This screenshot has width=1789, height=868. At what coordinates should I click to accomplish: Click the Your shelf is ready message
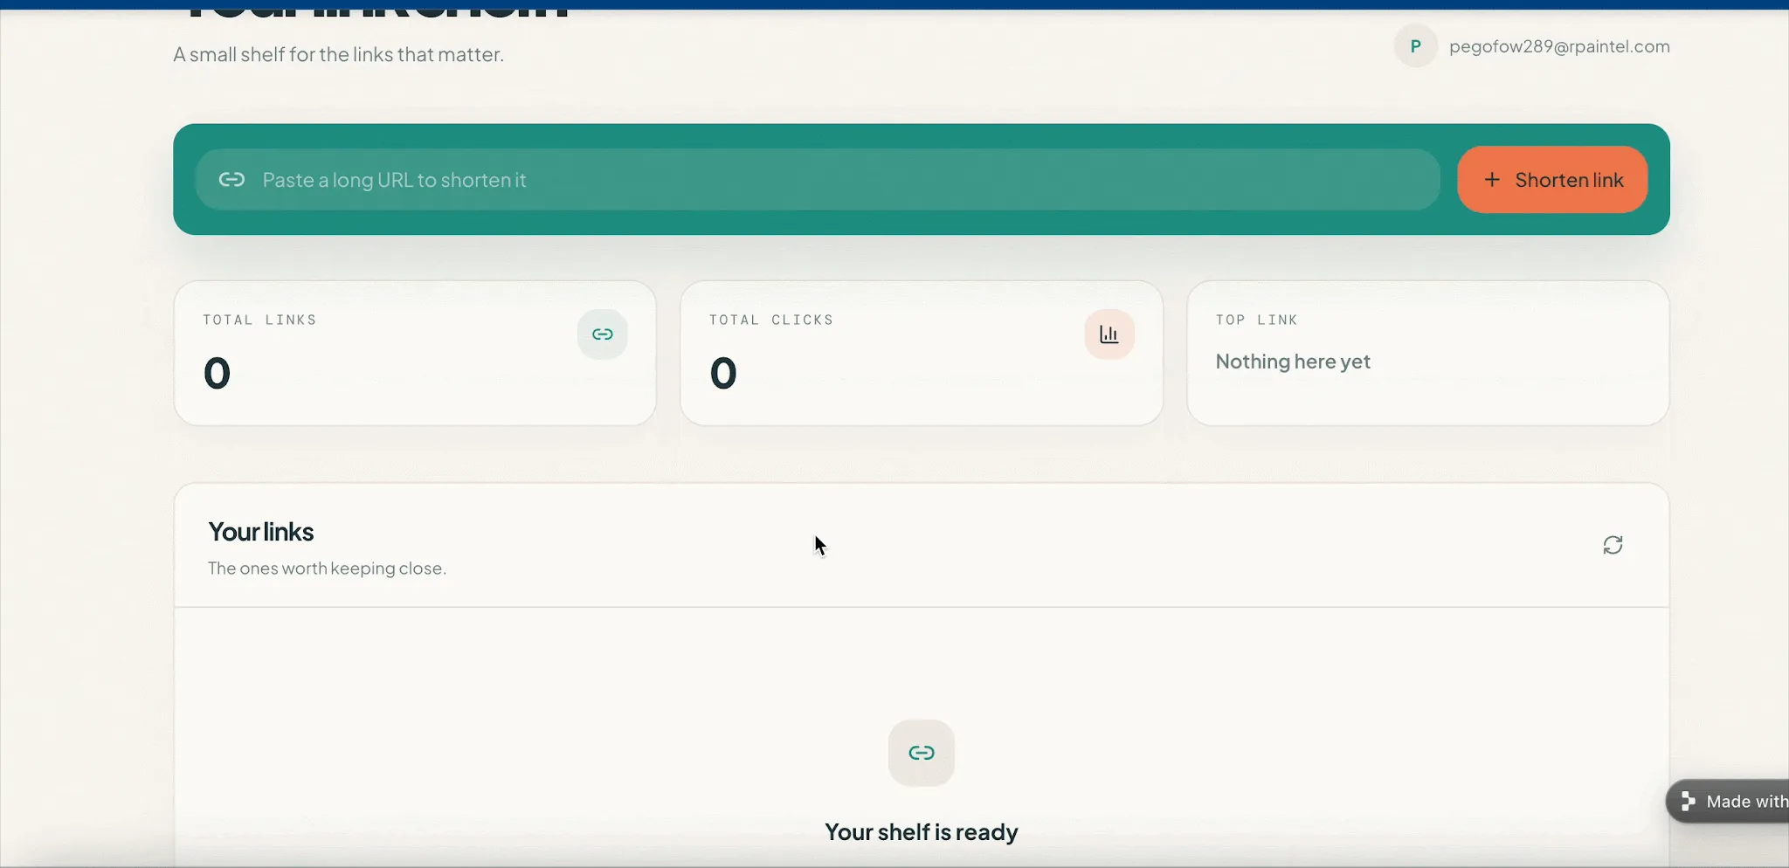tap(922, 832)
